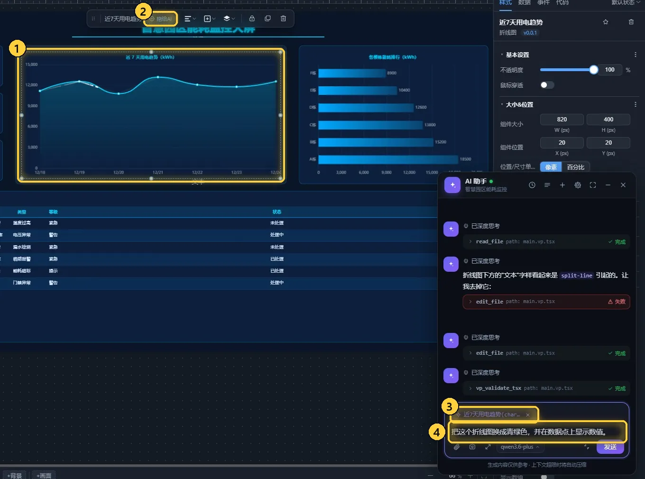Open the 基本设置 section more-options menu

point(636,55)
